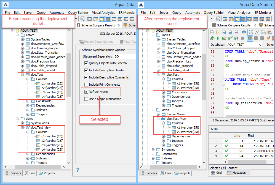The height and width of the screenshot is (185, 275).
Task: Click the blue help question mark icon
Action: 78,170
